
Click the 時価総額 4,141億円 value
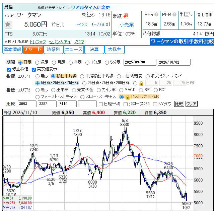(203, 34)
